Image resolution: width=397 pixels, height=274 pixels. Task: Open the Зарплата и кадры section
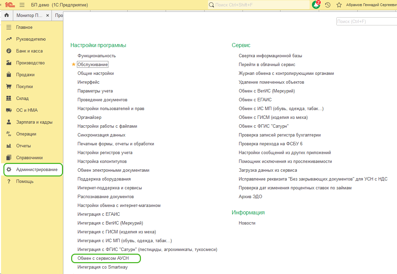click(34, 122)
